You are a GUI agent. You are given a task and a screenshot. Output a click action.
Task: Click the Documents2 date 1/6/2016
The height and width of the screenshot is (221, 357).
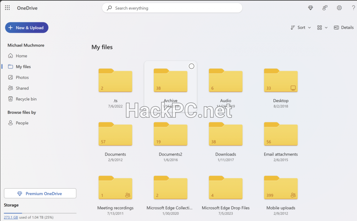pyautogui.click(x=170, y=160)
